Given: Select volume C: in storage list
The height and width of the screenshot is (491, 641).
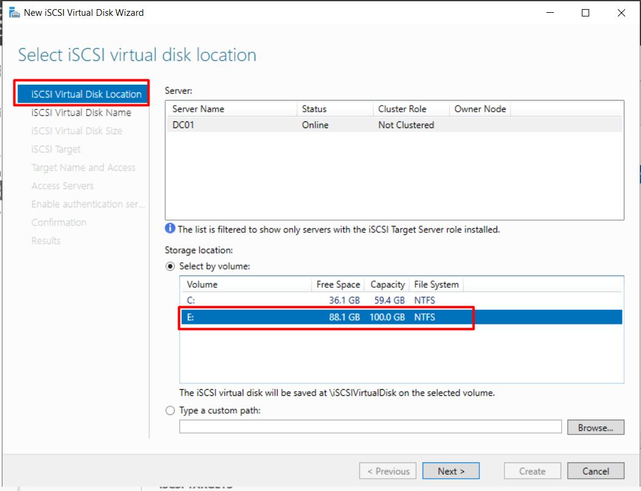Looking at the screenshot, I should click(400, 300).
